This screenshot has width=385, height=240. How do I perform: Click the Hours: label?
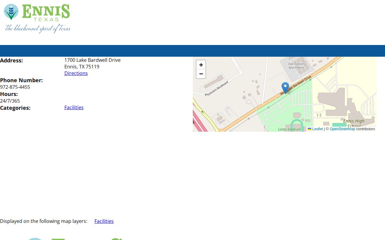click(x=9, y=94)
